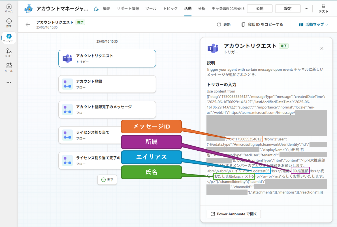The height and width of the screenshot is (227, 337).
Task: Open the Test (テスト) panel
Action: 323,9
